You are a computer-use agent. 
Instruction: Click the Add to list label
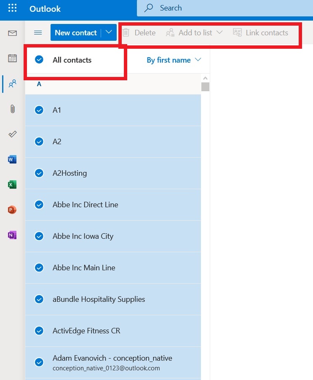(x=195, y=33)
